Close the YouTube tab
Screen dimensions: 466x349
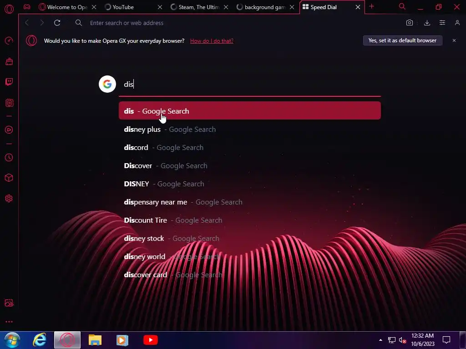click(x=160, y=7)
